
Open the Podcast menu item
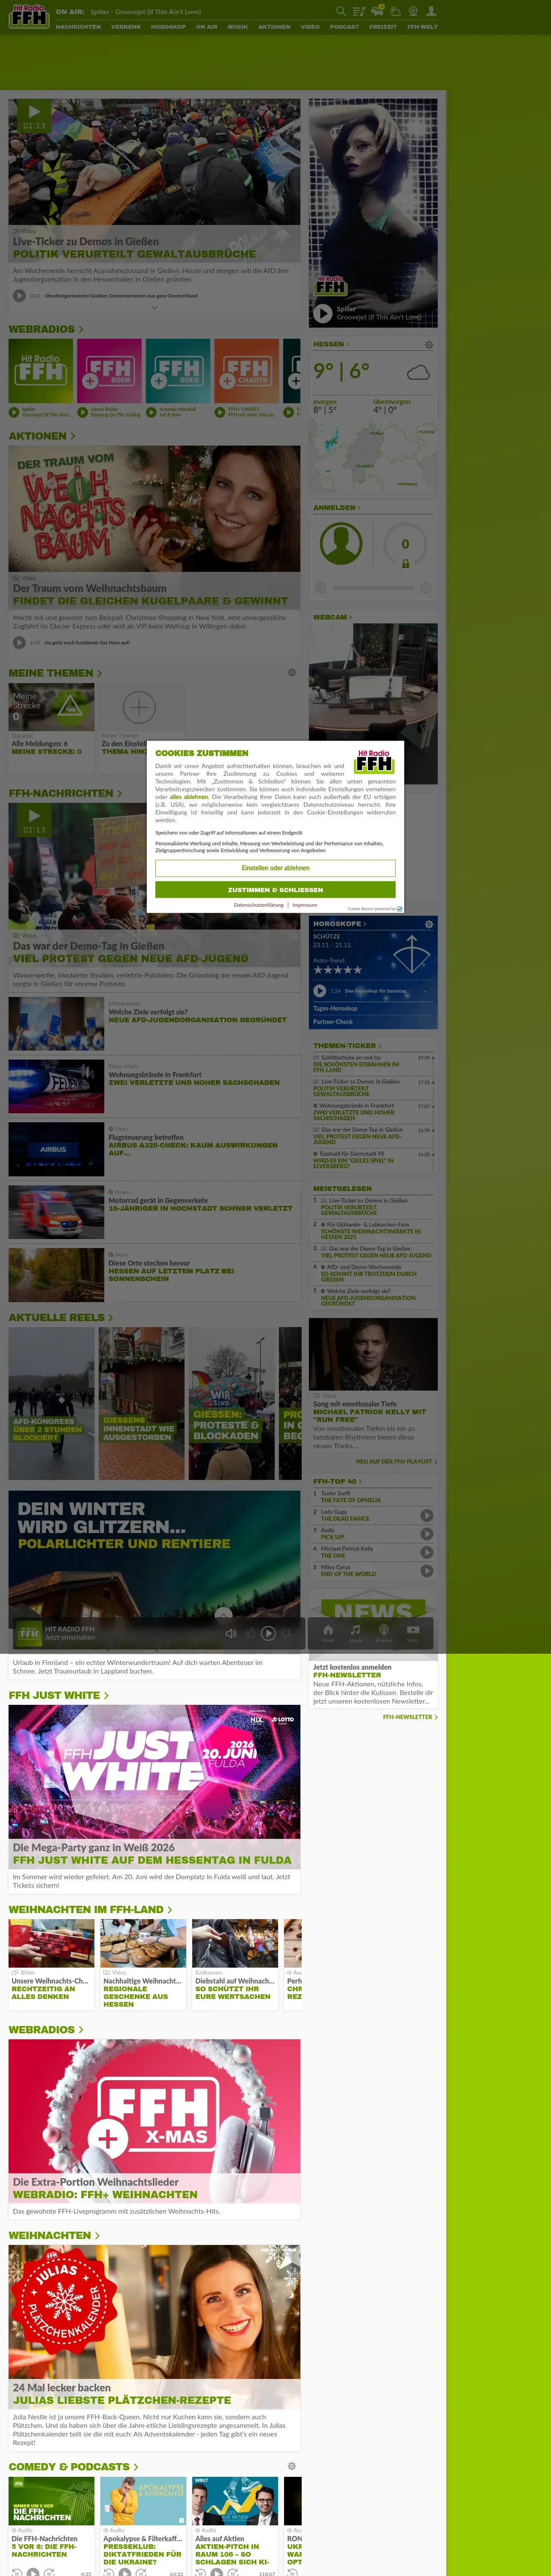coord(344,27)
